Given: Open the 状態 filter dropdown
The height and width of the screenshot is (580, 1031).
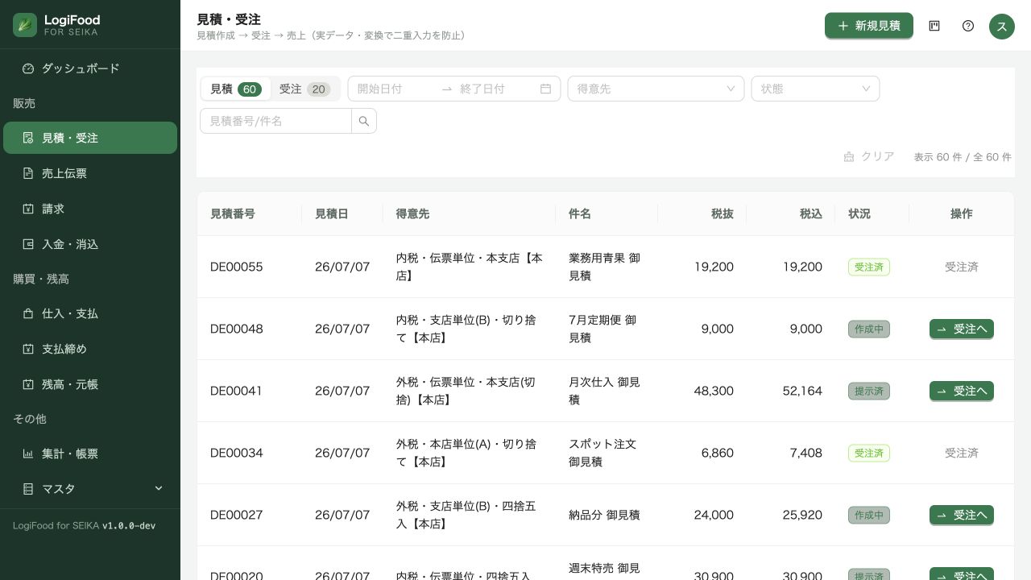Looking at the screenshot, I should [815, 89].
